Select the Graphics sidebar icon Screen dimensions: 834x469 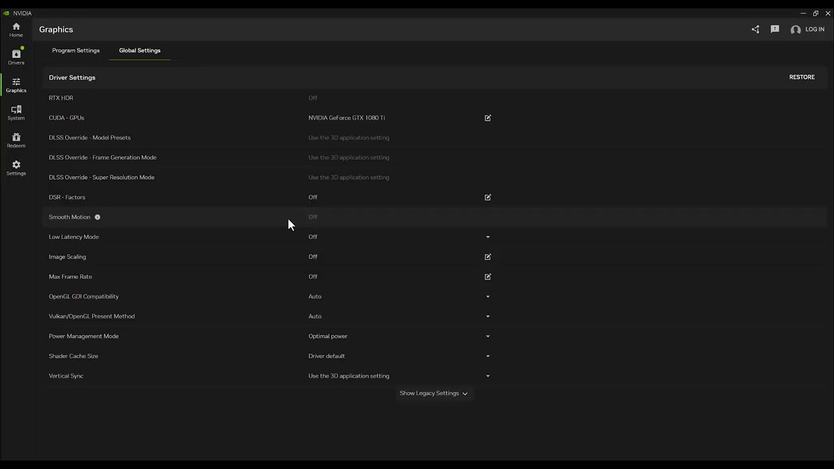16,85
